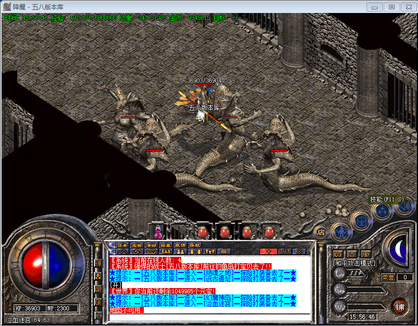Open the 任务 quest tab

(123, 245)
